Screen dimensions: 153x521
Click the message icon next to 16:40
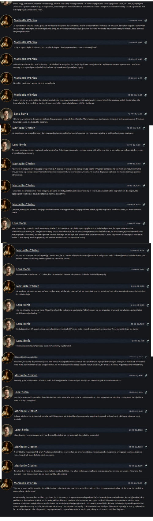pyautogui.click(x=146, y=483)
